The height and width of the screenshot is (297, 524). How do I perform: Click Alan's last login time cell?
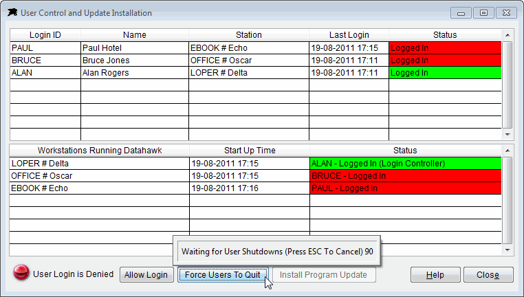[349, 72]
